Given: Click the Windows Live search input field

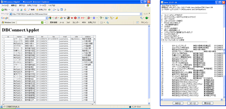Looking at the screenshot, I should (29, 23).
